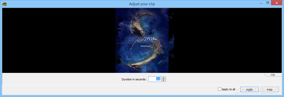
Task: Enable the Apply to all checkbox
Action: pyautogui.click(x=219, y=89)
